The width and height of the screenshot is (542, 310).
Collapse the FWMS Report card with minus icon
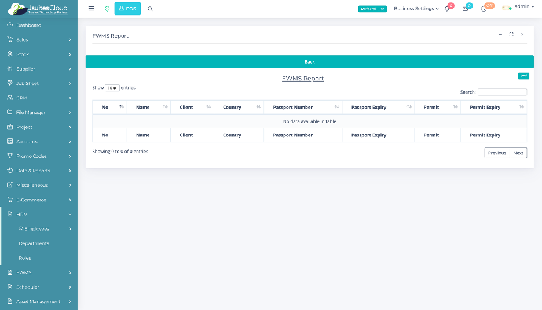(500, 35)
